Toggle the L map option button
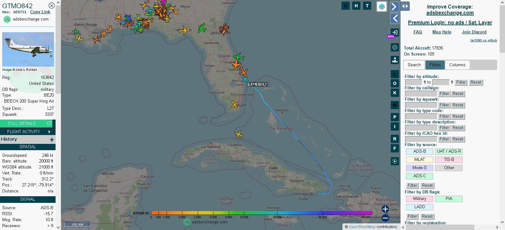This screenshot has height=230, width=505. pos(395,74)
